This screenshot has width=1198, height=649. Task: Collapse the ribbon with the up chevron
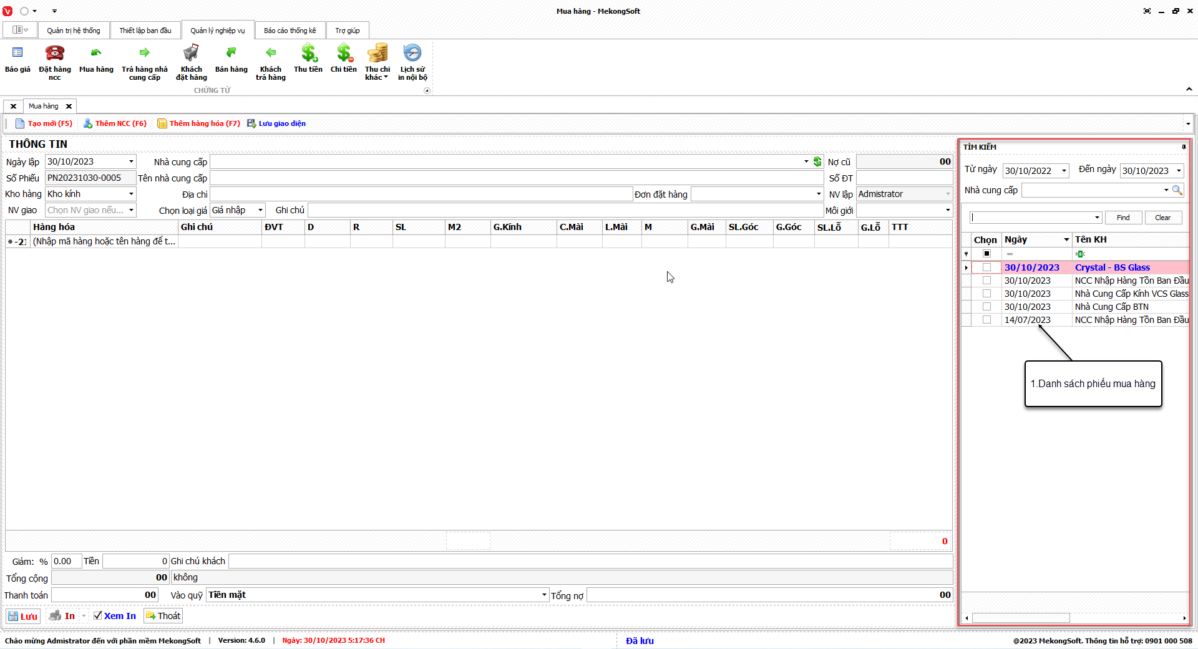(1189, 90)
